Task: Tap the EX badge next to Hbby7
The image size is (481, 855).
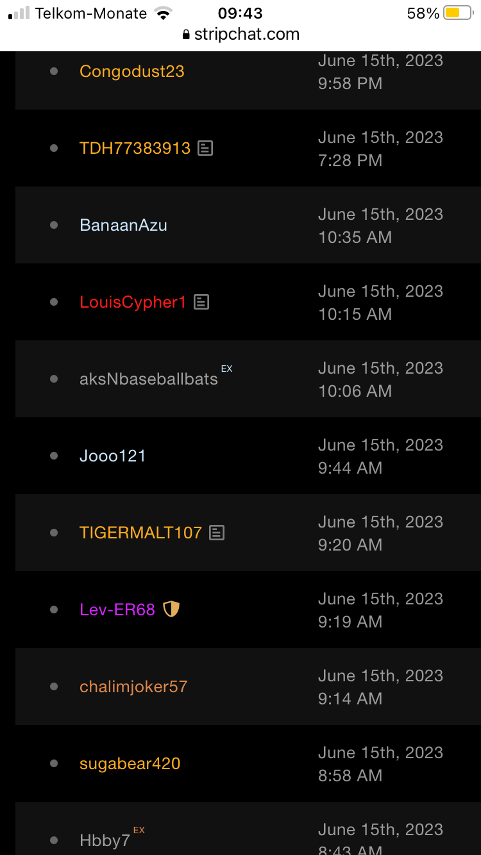Action: click(139, 830)
